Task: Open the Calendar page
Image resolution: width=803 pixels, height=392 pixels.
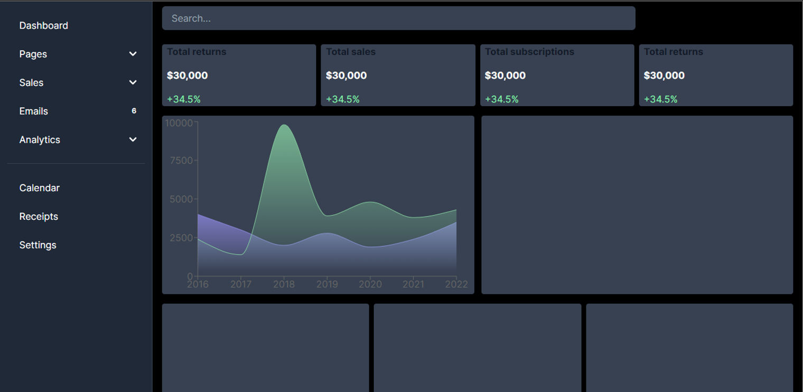Action: (x=39, y=188)
